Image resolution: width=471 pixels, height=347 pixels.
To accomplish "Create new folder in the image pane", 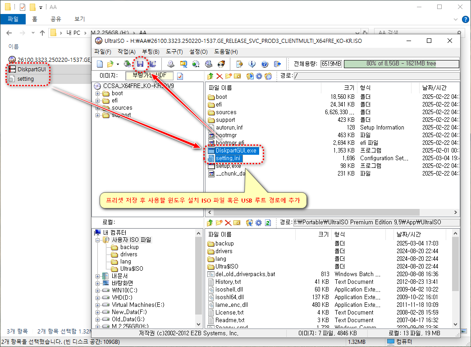I will (229, 76).
